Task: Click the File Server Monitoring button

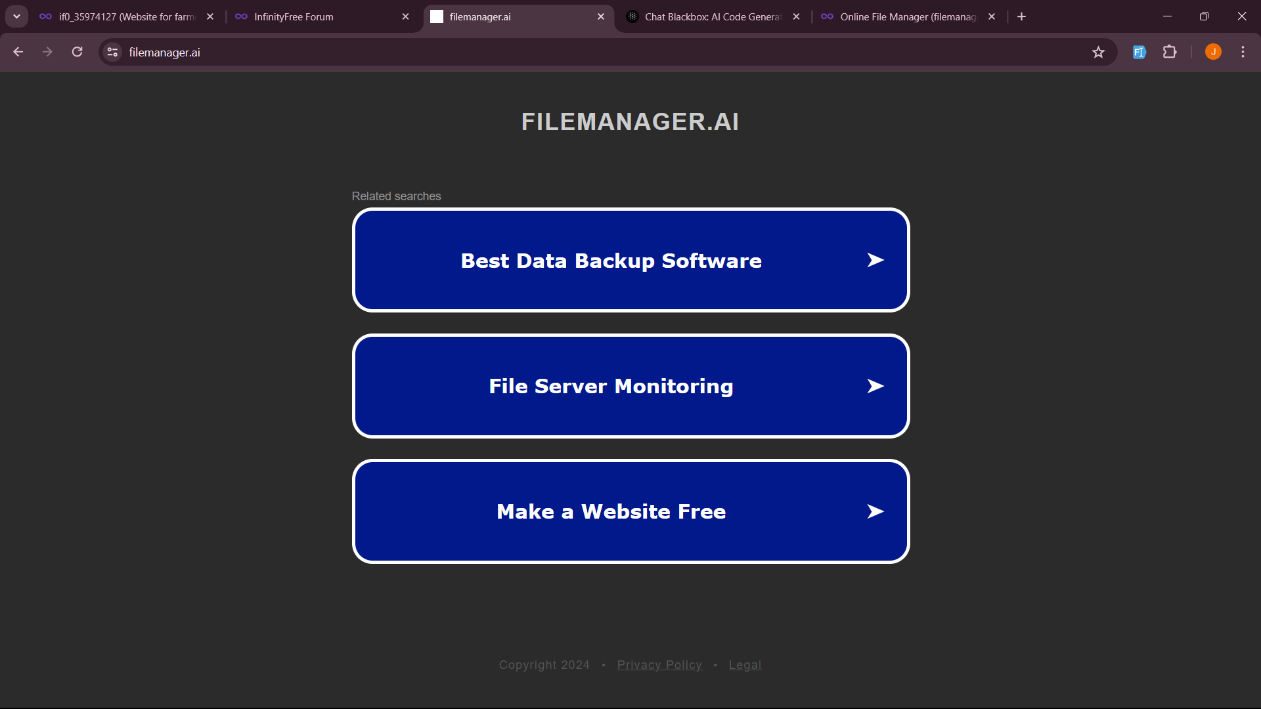Action: click(611, 386)
